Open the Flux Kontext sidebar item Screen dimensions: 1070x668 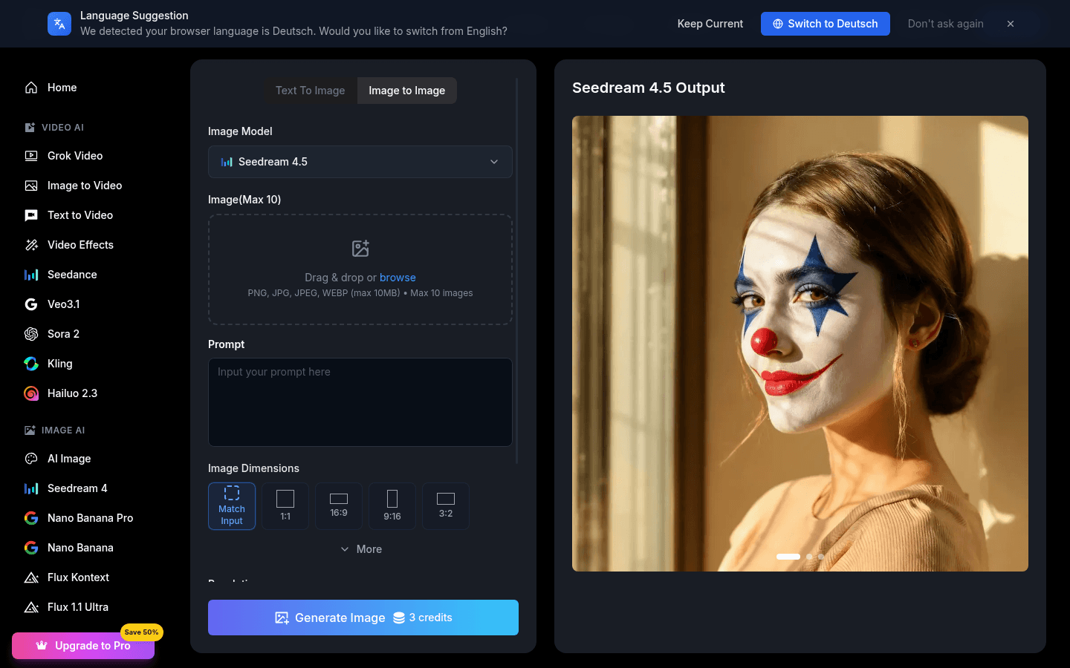click(78, 577)
